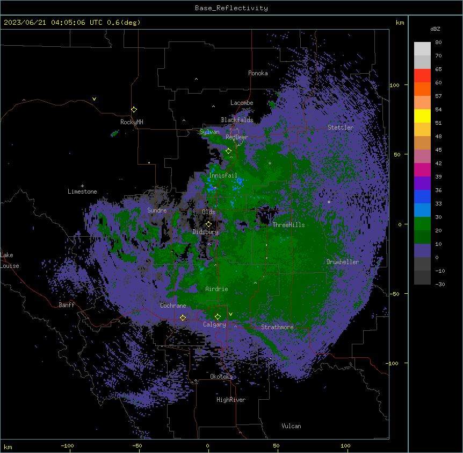
Task: Click the Strathmore label
Action: 277,327
